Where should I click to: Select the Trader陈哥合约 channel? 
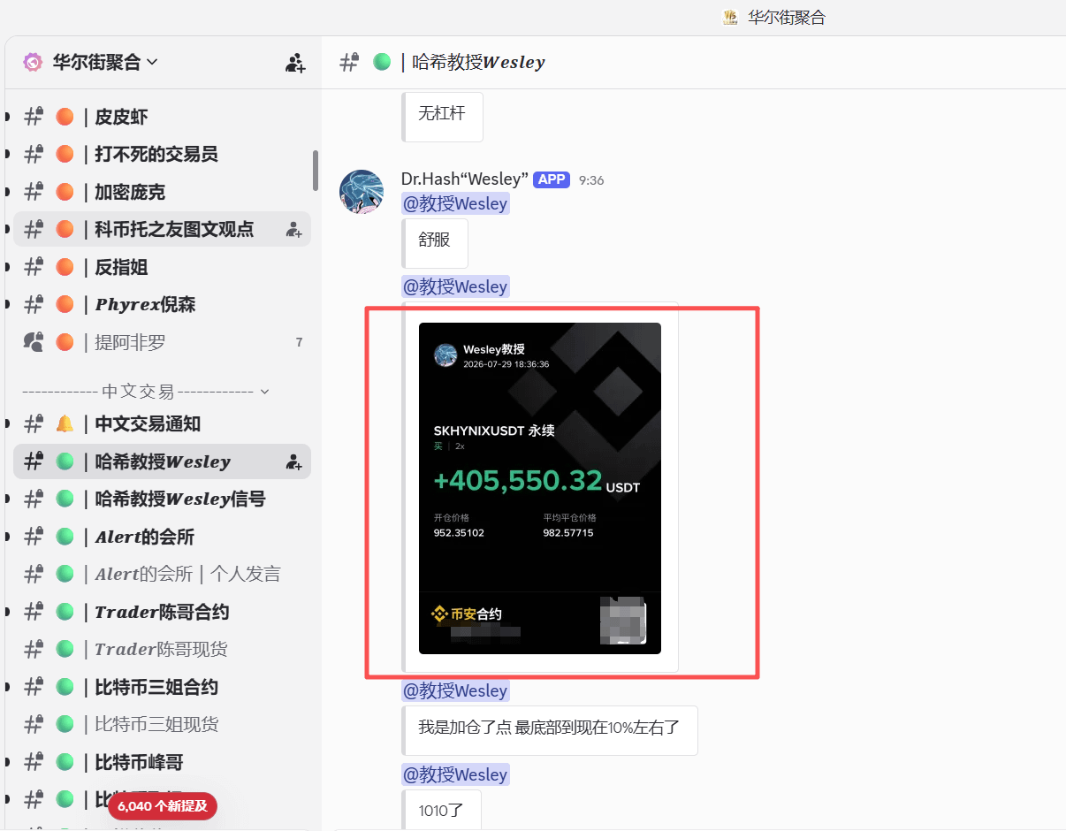pyautogui.click(x=162, y=612)
